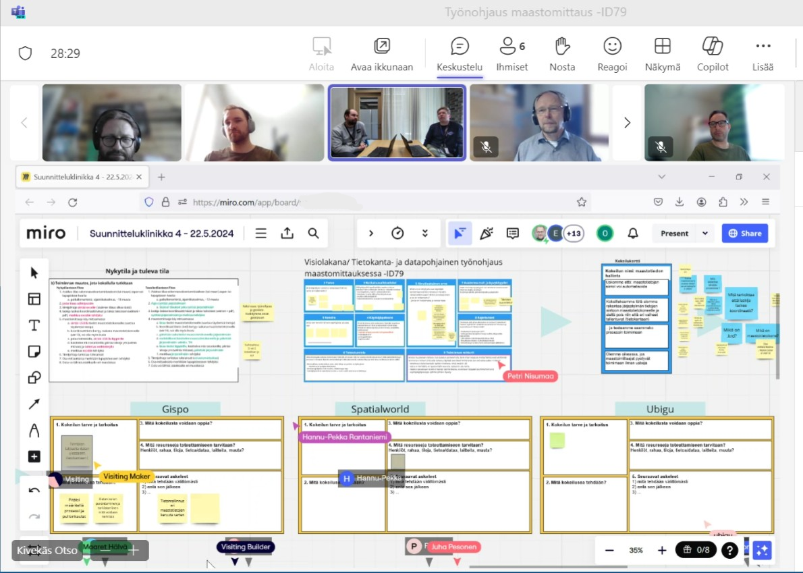Open Miro notifications bell
The height and width of the screenshot is (573, 803).
point(633,234)
